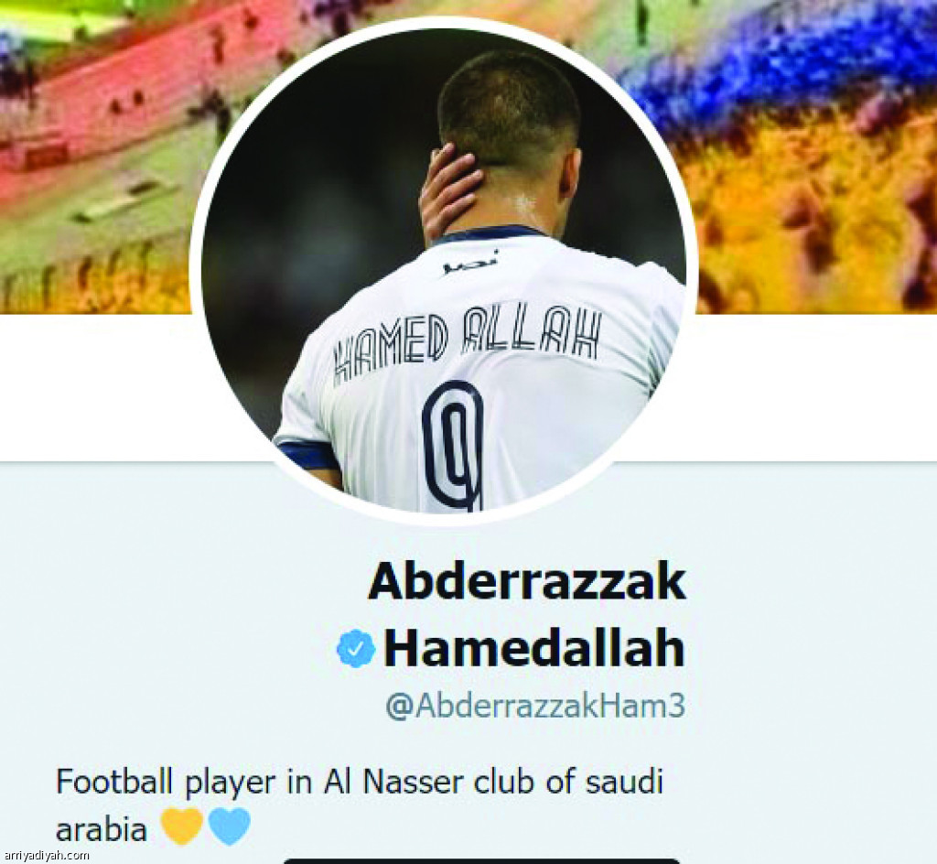The width and height of the screenshot is (937, 864).
Task: Click the word arabia in bio
Action: coord(101,828)
